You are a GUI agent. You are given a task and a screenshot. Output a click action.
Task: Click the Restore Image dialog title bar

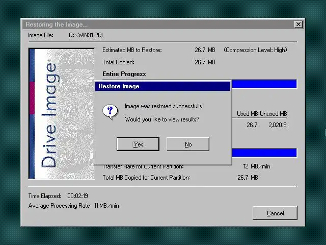pyautogui.click(x=162, y=86)
